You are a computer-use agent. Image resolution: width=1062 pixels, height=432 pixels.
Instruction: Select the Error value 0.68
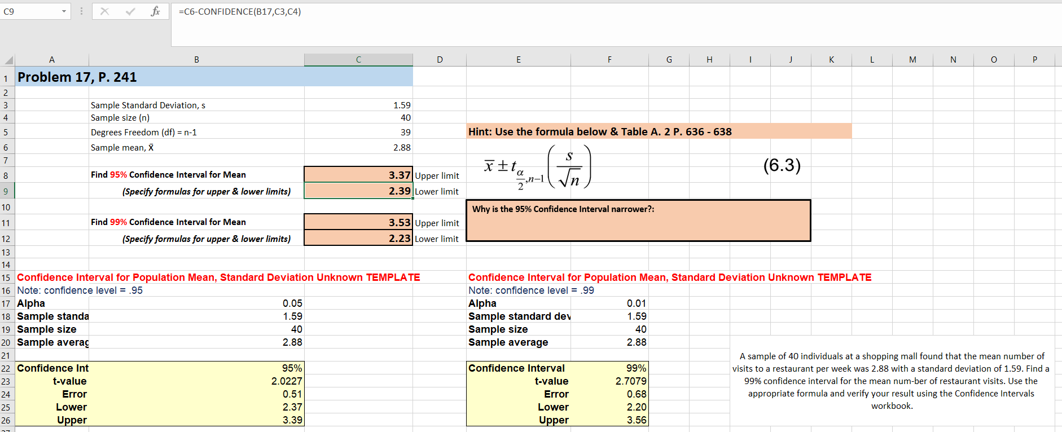click(609, 394)
